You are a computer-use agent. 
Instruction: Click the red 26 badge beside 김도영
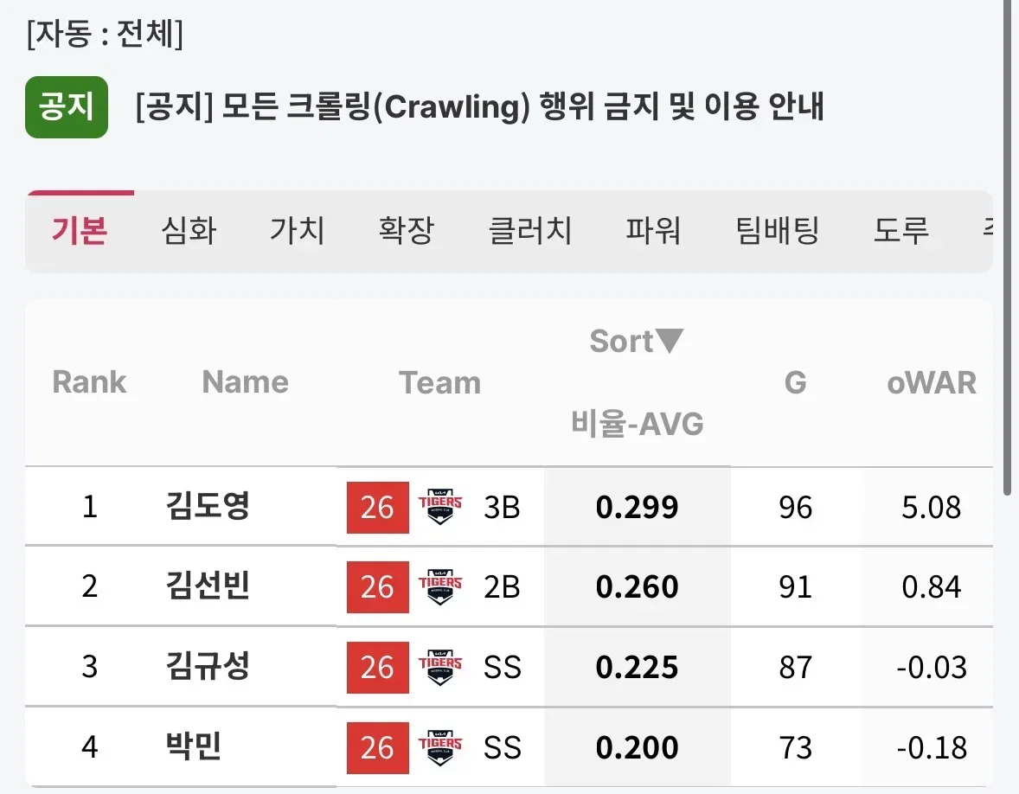point(377,508)
